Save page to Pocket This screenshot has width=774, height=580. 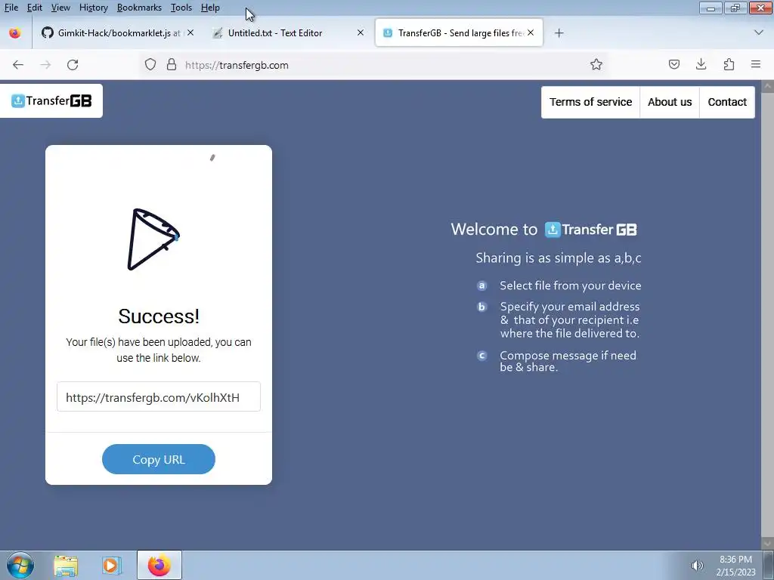[673, 64]
